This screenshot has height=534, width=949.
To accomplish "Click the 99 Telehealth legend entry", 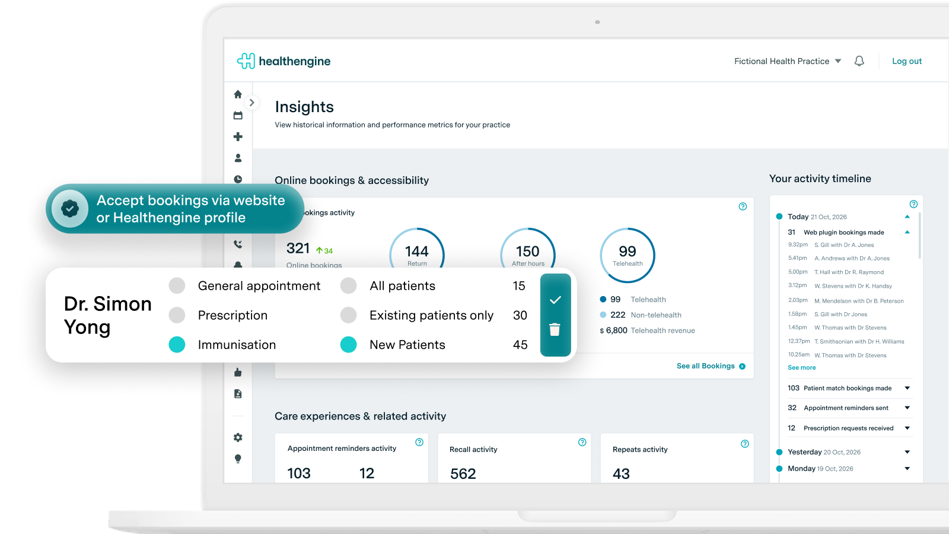I will click(x=633, y=300).
